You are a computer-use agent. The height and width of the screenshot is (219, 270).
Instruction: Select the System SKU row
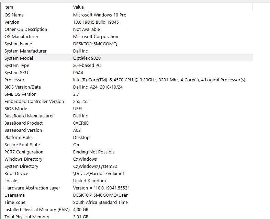16,72
